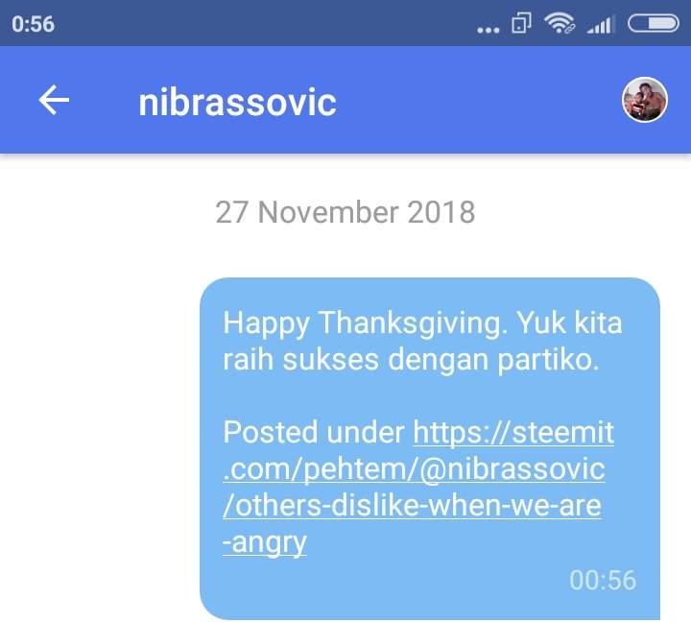This screenshot has height=622, width=691.
Task: Tap empty header area beside nibrassovic title
Action: 478,101
